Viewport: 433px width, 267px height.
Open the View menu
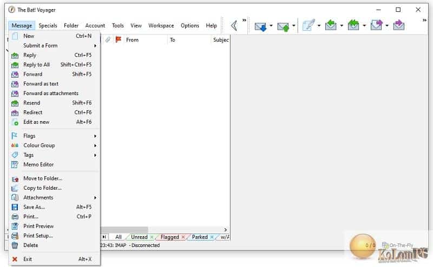[136, 25]
